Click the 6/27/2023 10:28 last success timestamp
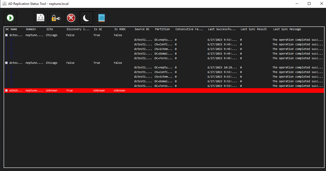 pos(223,68)
